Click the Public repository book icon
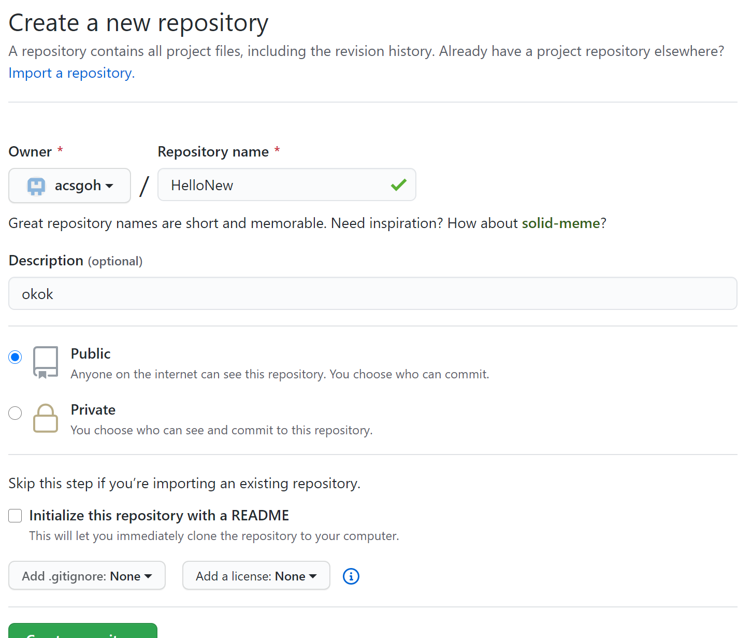 click(46, 362)
